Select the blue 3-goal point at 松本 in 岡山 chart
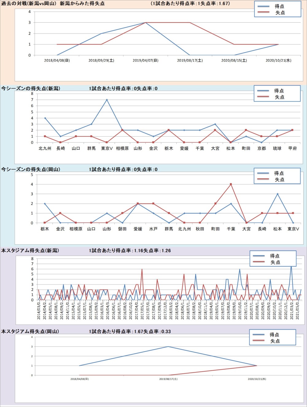Screen dimensions: 307x407 (278, 194)
